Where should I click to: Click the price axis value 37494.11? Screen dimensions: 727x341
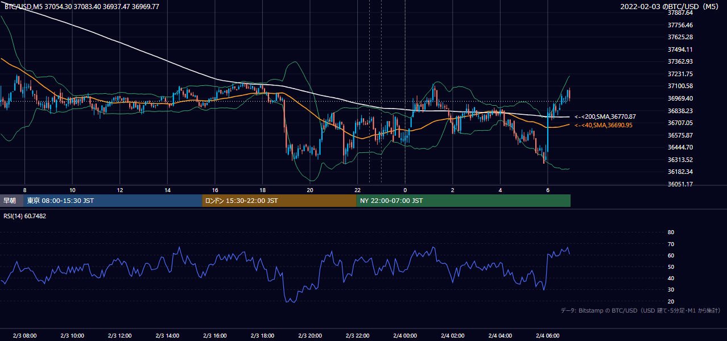point(680,49)
